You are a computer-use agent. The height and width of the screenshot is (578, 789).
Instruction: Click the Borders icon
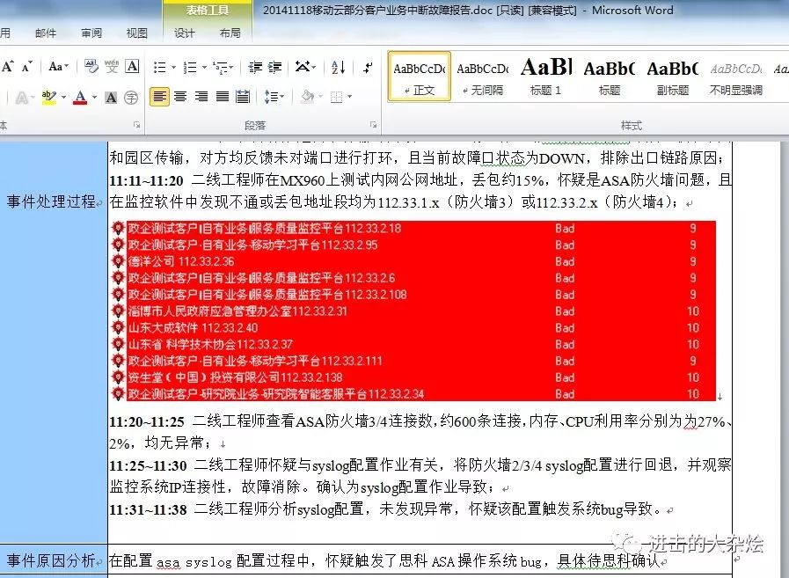click(x=336, y=97)
